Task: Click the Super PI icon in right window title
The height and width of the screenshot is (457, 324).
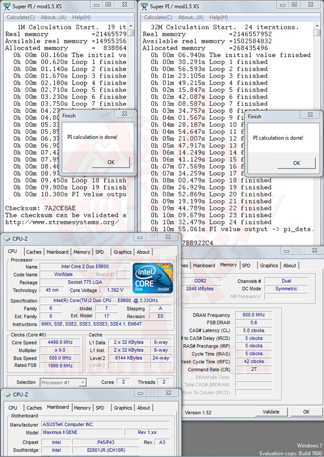Action: point(144,6)
